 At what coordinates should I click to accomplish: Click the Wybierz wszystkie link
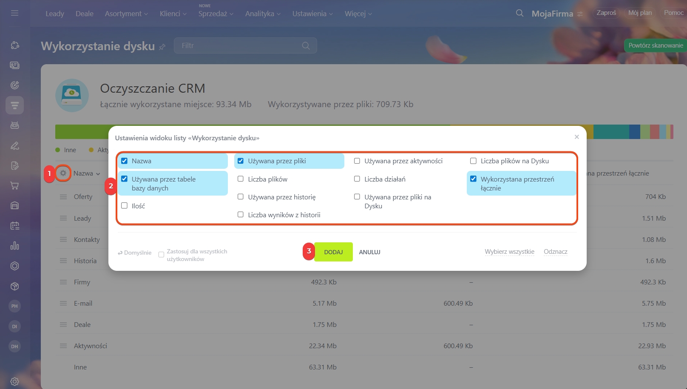pyautogui.click(x=509, y=252)
